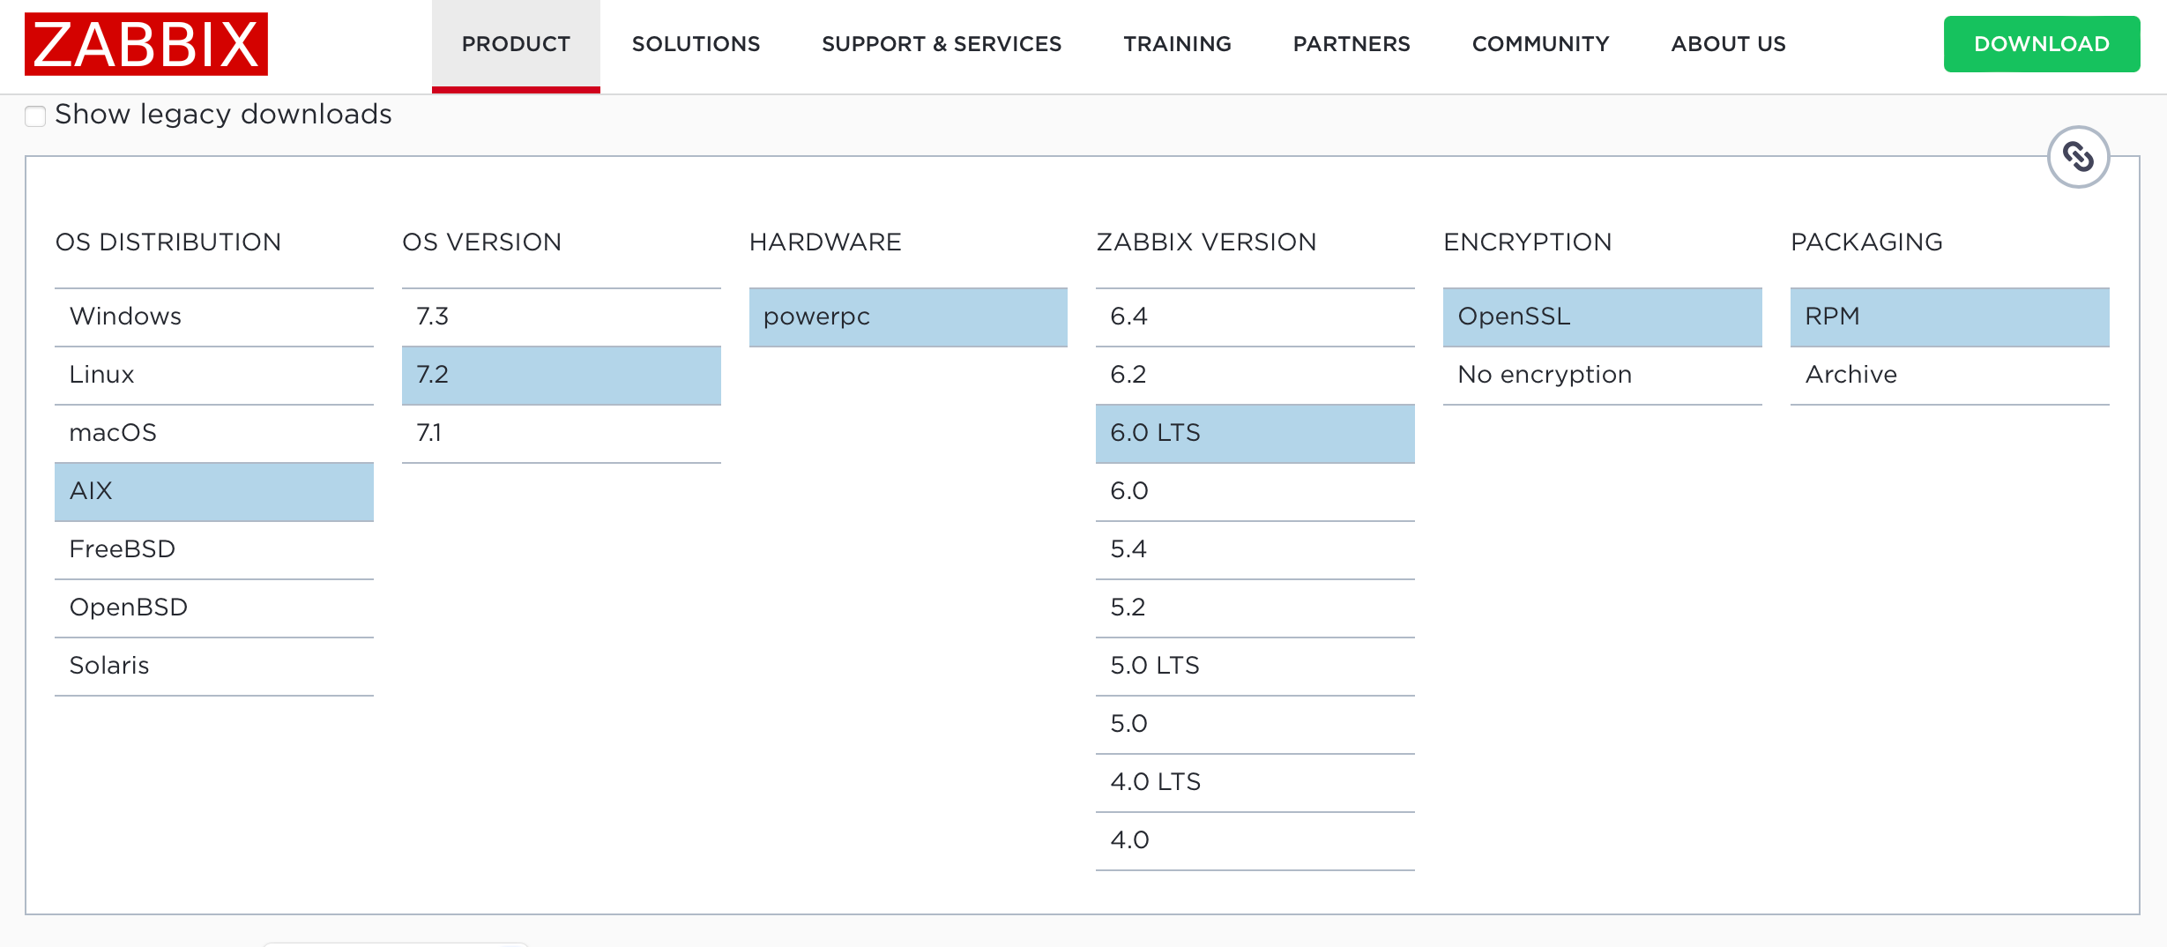
Task: Click the green Download button
Action: (2042, 44)
